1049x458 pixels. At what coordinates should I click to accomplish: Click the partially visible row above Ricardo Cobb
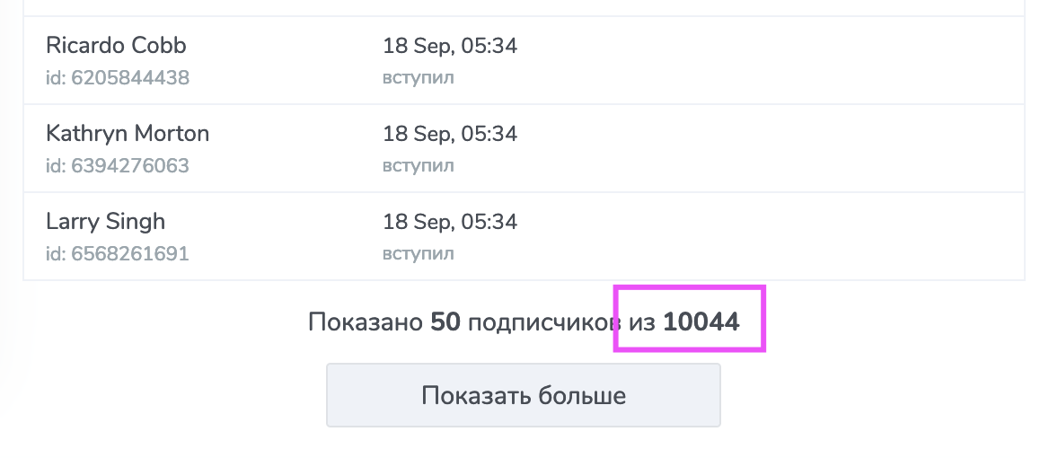[523, 7]
